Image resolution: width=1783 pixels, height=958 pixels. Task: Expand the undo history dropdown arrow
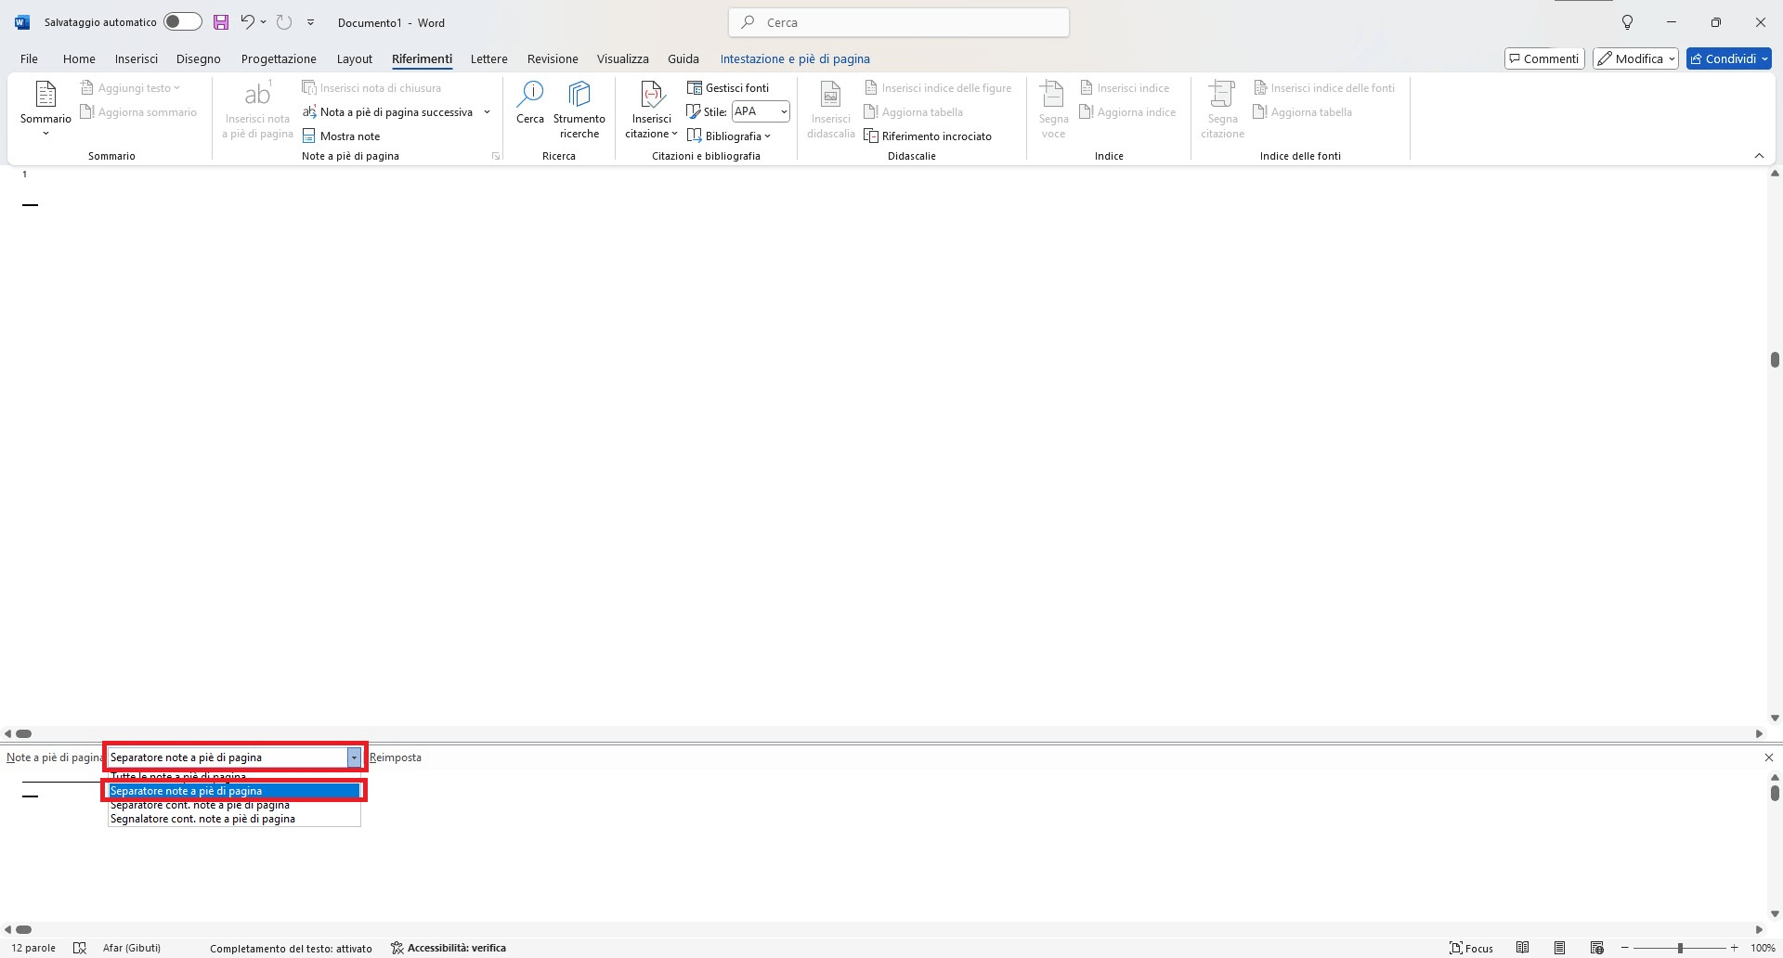(x=264, y=22)
